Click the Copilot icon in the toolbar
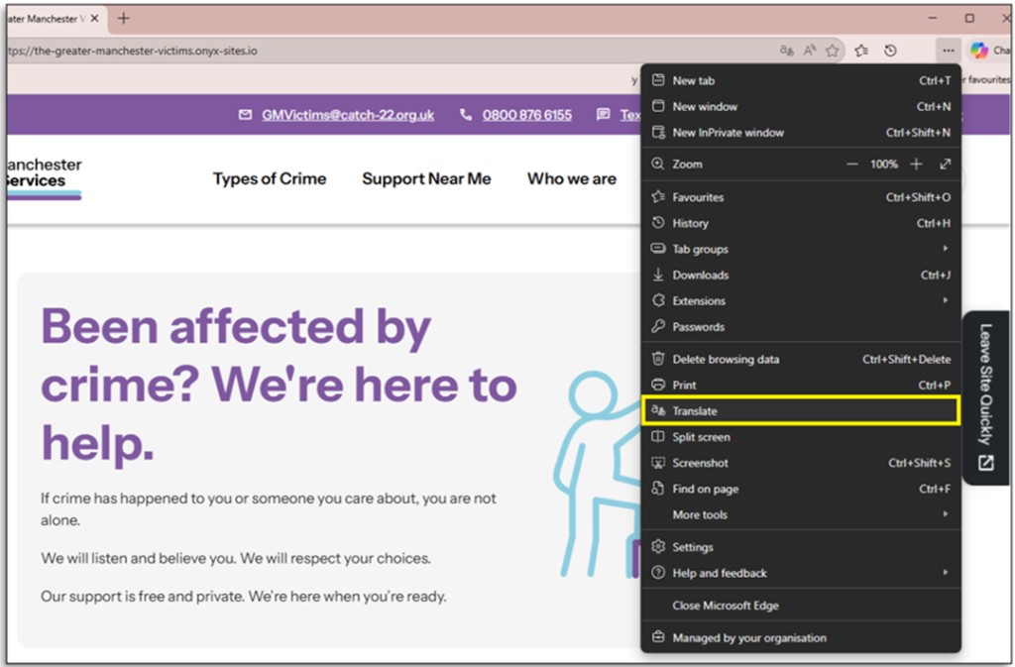 [979, 51]
